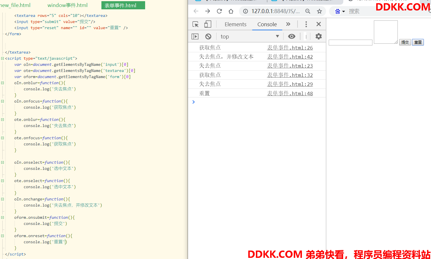Open browser home page icon
The height and width of the screenshot is (259, 431).
coord(231,11)
